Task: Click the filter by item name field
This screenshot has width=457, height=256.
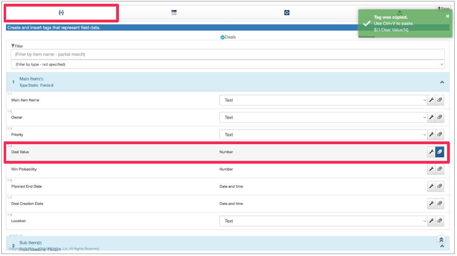Action: 227,54
